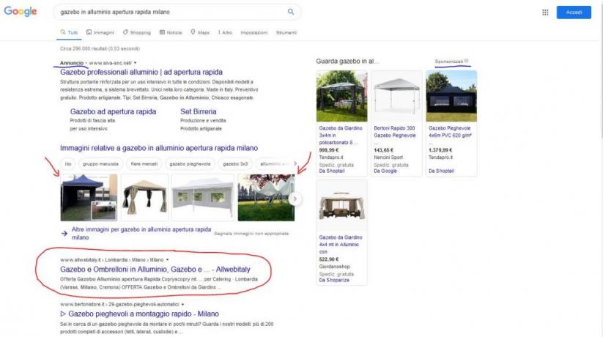Image resolution: width=603 pixels, height=337 pixels.
Task: Select the 'gazebo pieghevole' filter chip
Action: (x=190, y=164)
